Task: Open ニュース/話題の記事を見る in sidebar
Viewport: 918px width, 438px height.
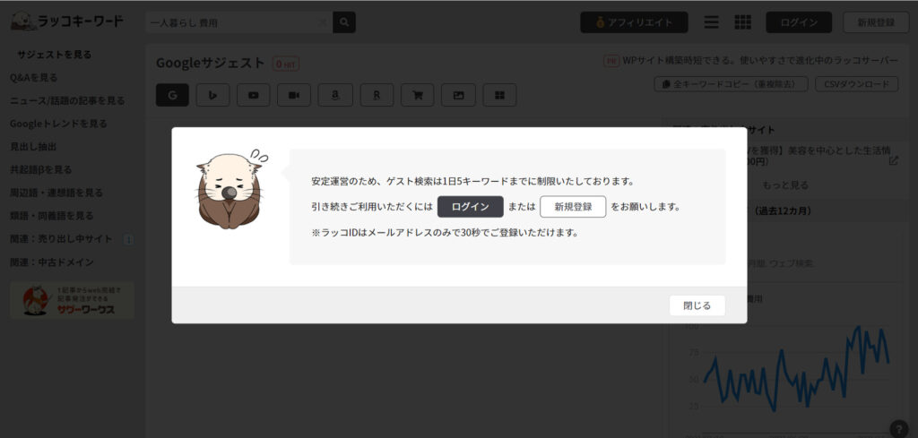Action: pyautogui.click(x=67, y=100)
